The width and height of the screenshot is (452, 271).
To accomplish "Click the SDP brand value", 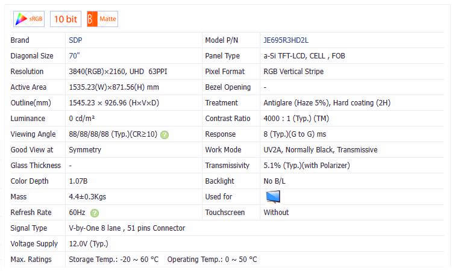I will click(x=76, y=40).
